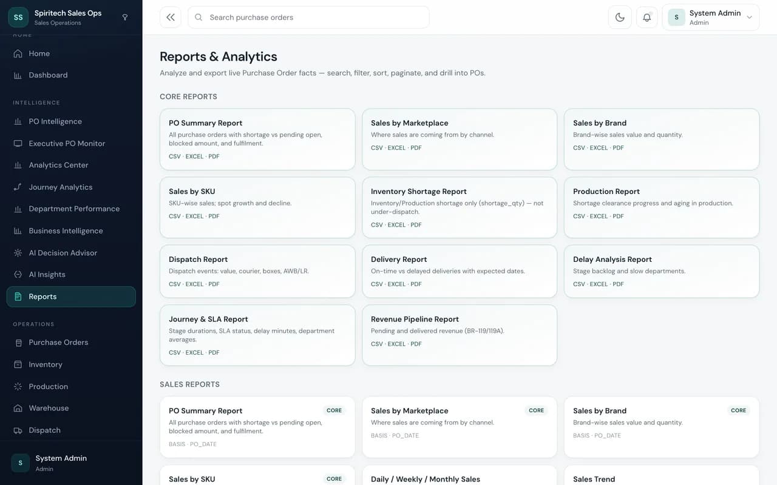The height and width of the screenshot is (485, 777).
Task: Open the core Inventory Shortage Report card
Action: (x=460, y=207)
